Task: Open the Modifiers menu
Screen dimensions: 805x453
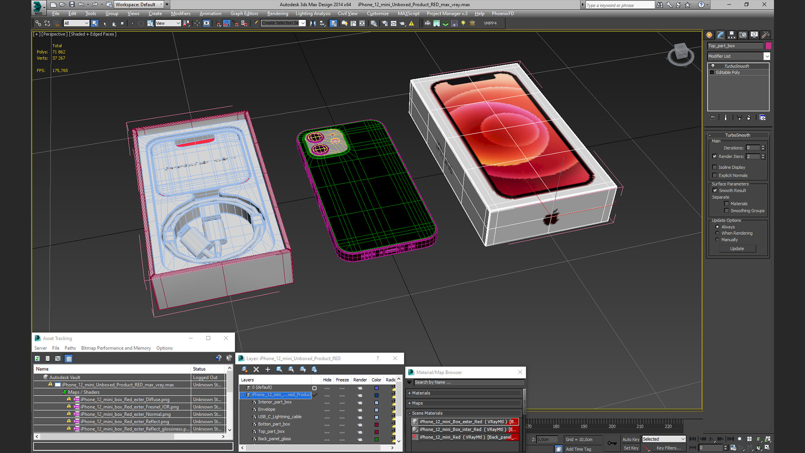Action: [x=181, y=14]
